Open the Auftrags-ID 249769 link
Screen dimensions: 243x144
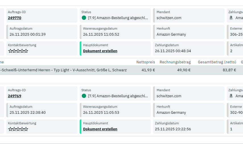[15, 96]
